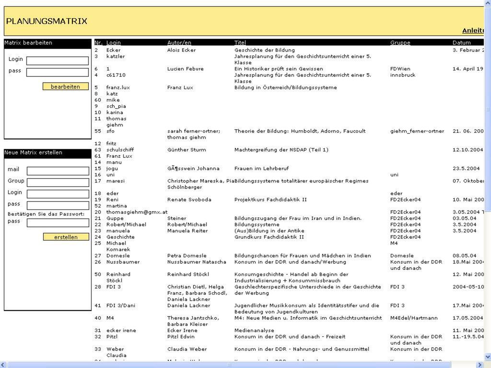The width and height of the screenshot is (491, 368).
Task: Click the Login field under Matrix bearbeiten
Action: 58,61
